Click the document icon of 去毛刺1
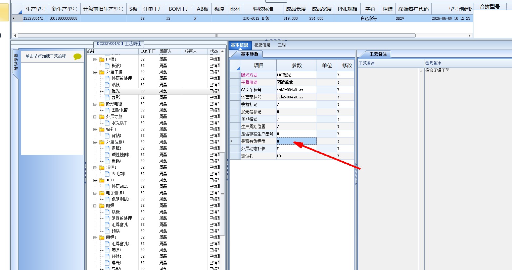512x270 pixels. [107, 174]
